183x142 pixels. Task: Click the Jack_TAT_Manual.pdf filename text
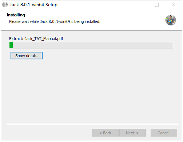[x=44, y=39]
